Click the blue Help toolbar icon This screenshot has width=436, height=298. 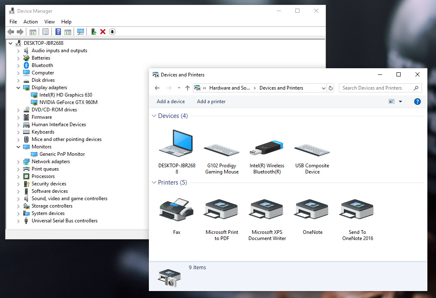coord(58,32)
